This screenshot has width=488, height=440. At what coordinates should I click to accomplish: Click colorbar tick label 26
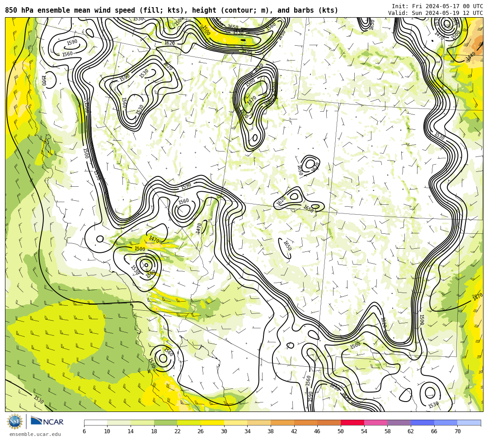click(x=201, y=431)
